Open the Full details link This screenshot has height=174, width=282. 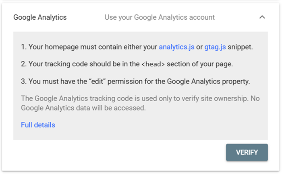pos(38,125)
